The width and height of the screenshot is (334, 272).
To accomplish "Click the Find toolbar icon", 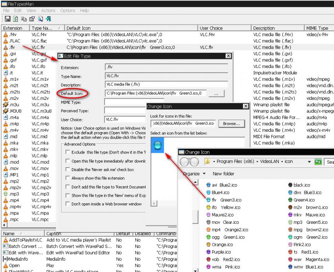I will coord(40,19).
